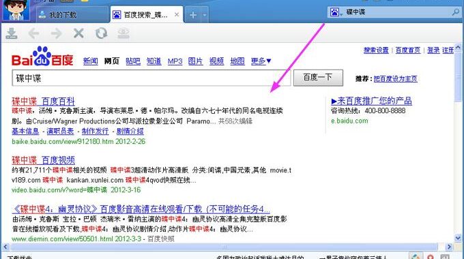The width and height of the screenshot is (464, 259).
Task: Close the 百度搜索 tab
Action: coord(177,14)
